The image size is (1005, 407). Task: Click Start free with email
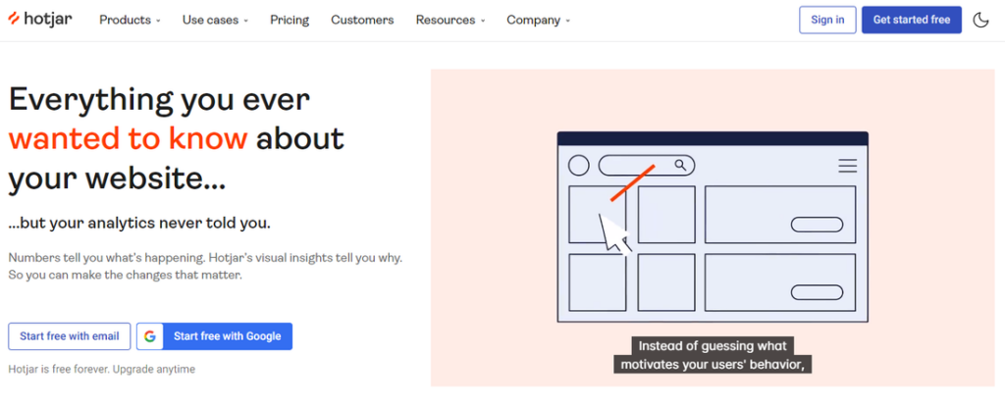(x=70, y=336)
